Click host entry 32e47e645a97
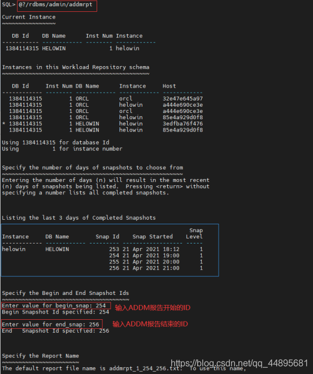 coord(182,98)
